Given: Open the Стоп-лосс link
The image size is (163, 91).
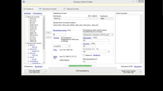Looking at the screenshot, I should 86,44.
